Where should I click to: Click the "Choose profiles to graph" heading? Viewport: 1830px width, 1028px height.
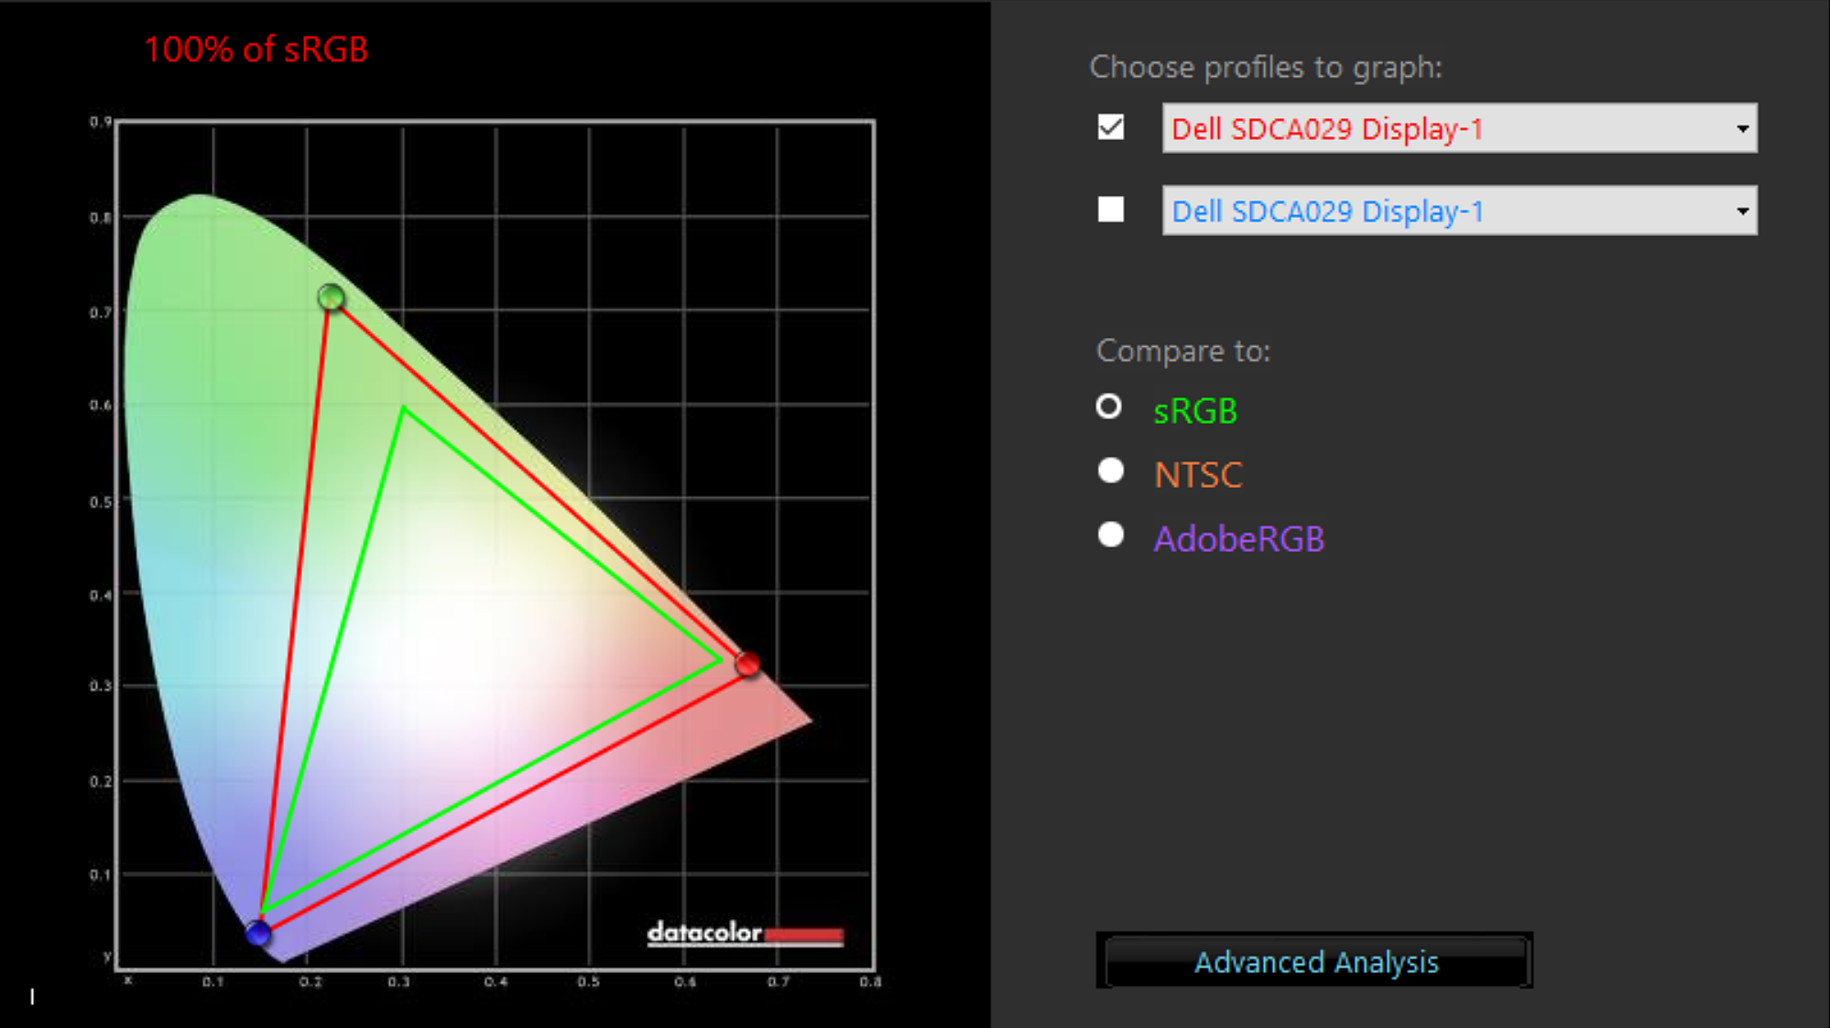(1266, 67)
